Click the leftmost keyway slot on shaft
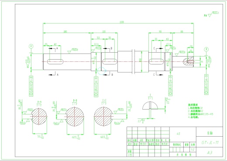Screen dimensions: 227x161 click(x=55, y=61)
